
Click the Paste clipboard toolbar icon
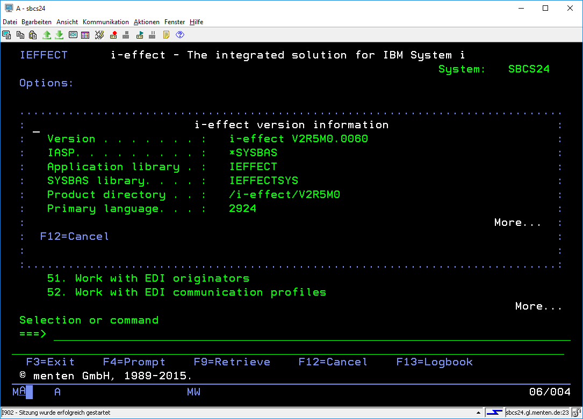33,35
